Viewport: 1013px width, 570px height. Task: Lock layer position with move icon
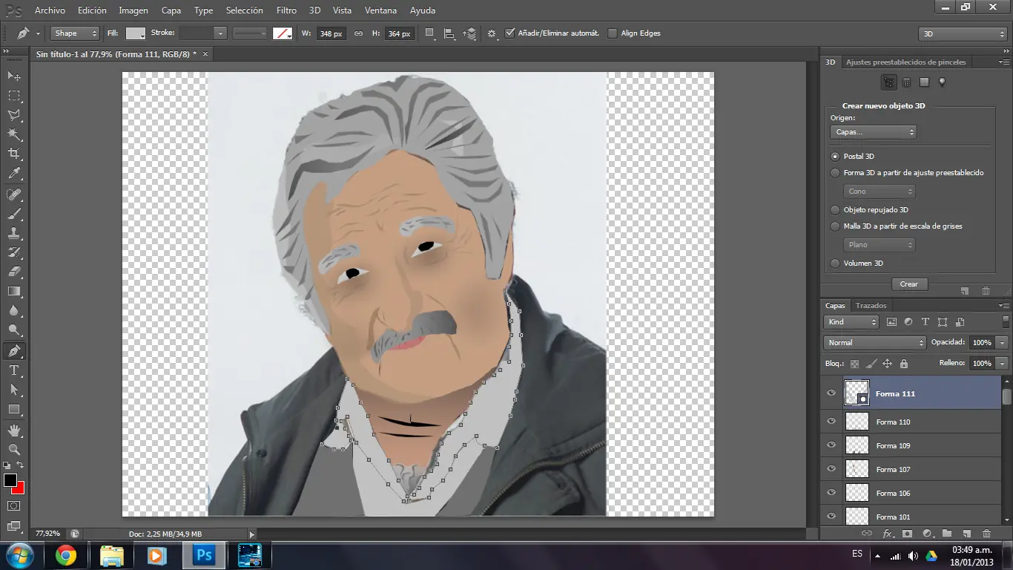coord(887,364)
